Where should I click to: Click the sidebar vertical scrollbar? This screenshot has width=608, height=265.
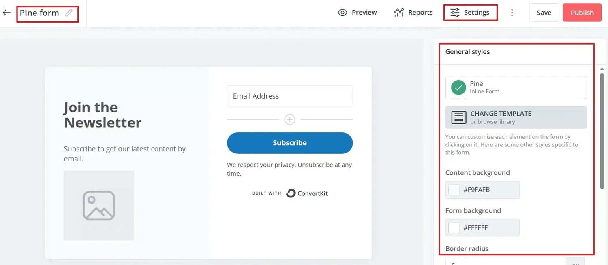(602, 130)
